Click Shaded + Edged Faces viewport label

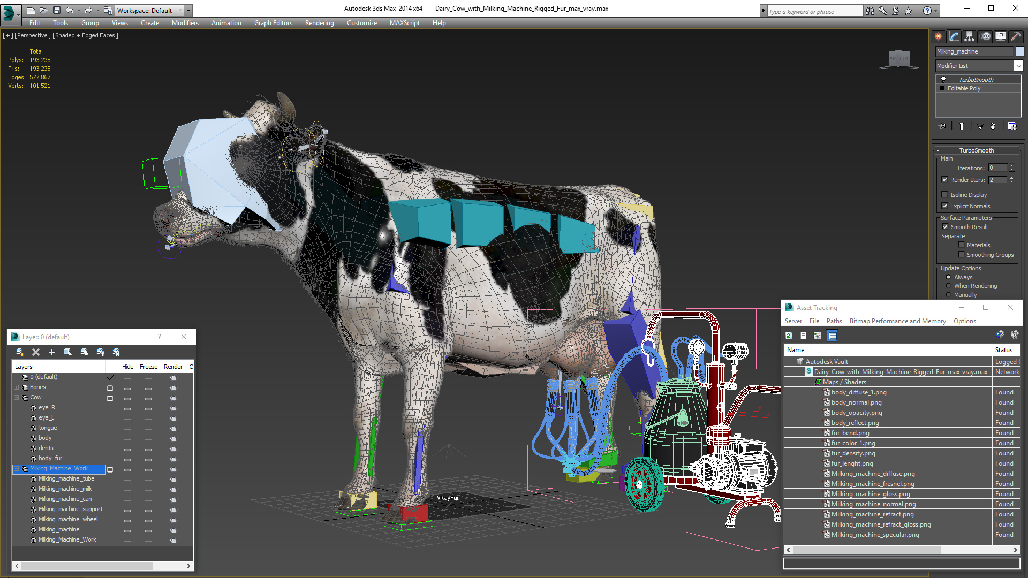coord(86,35)
